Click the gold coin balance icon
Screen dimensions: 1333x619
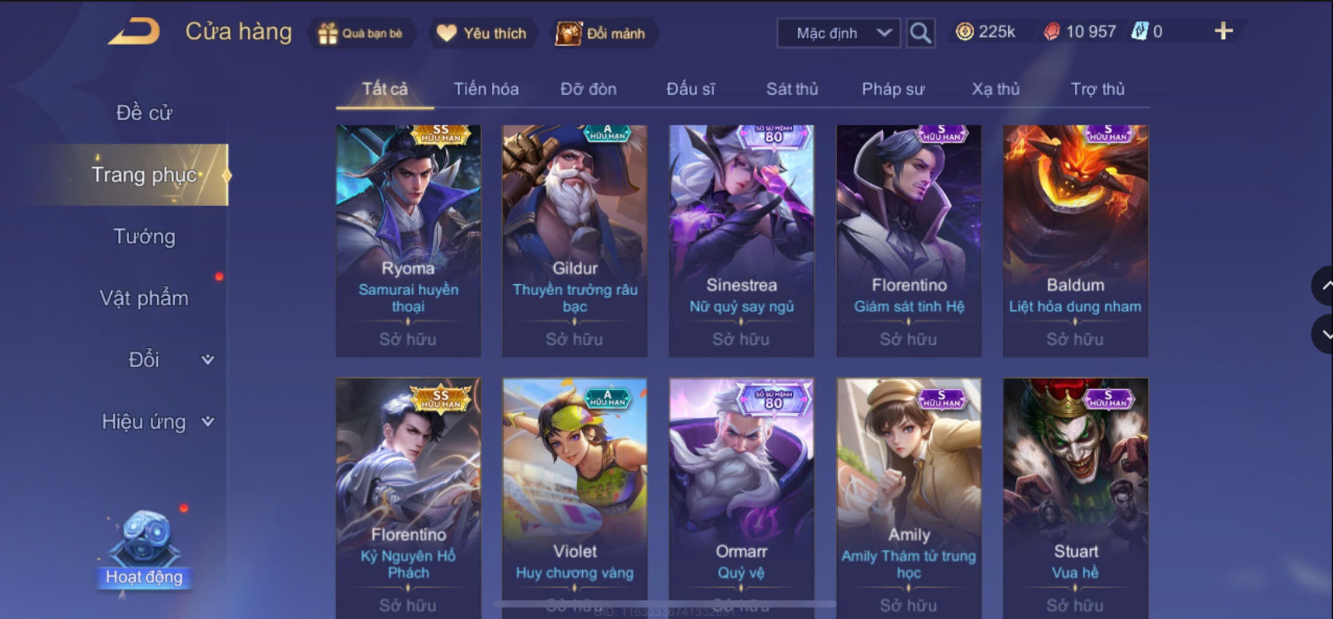[965, 32]
